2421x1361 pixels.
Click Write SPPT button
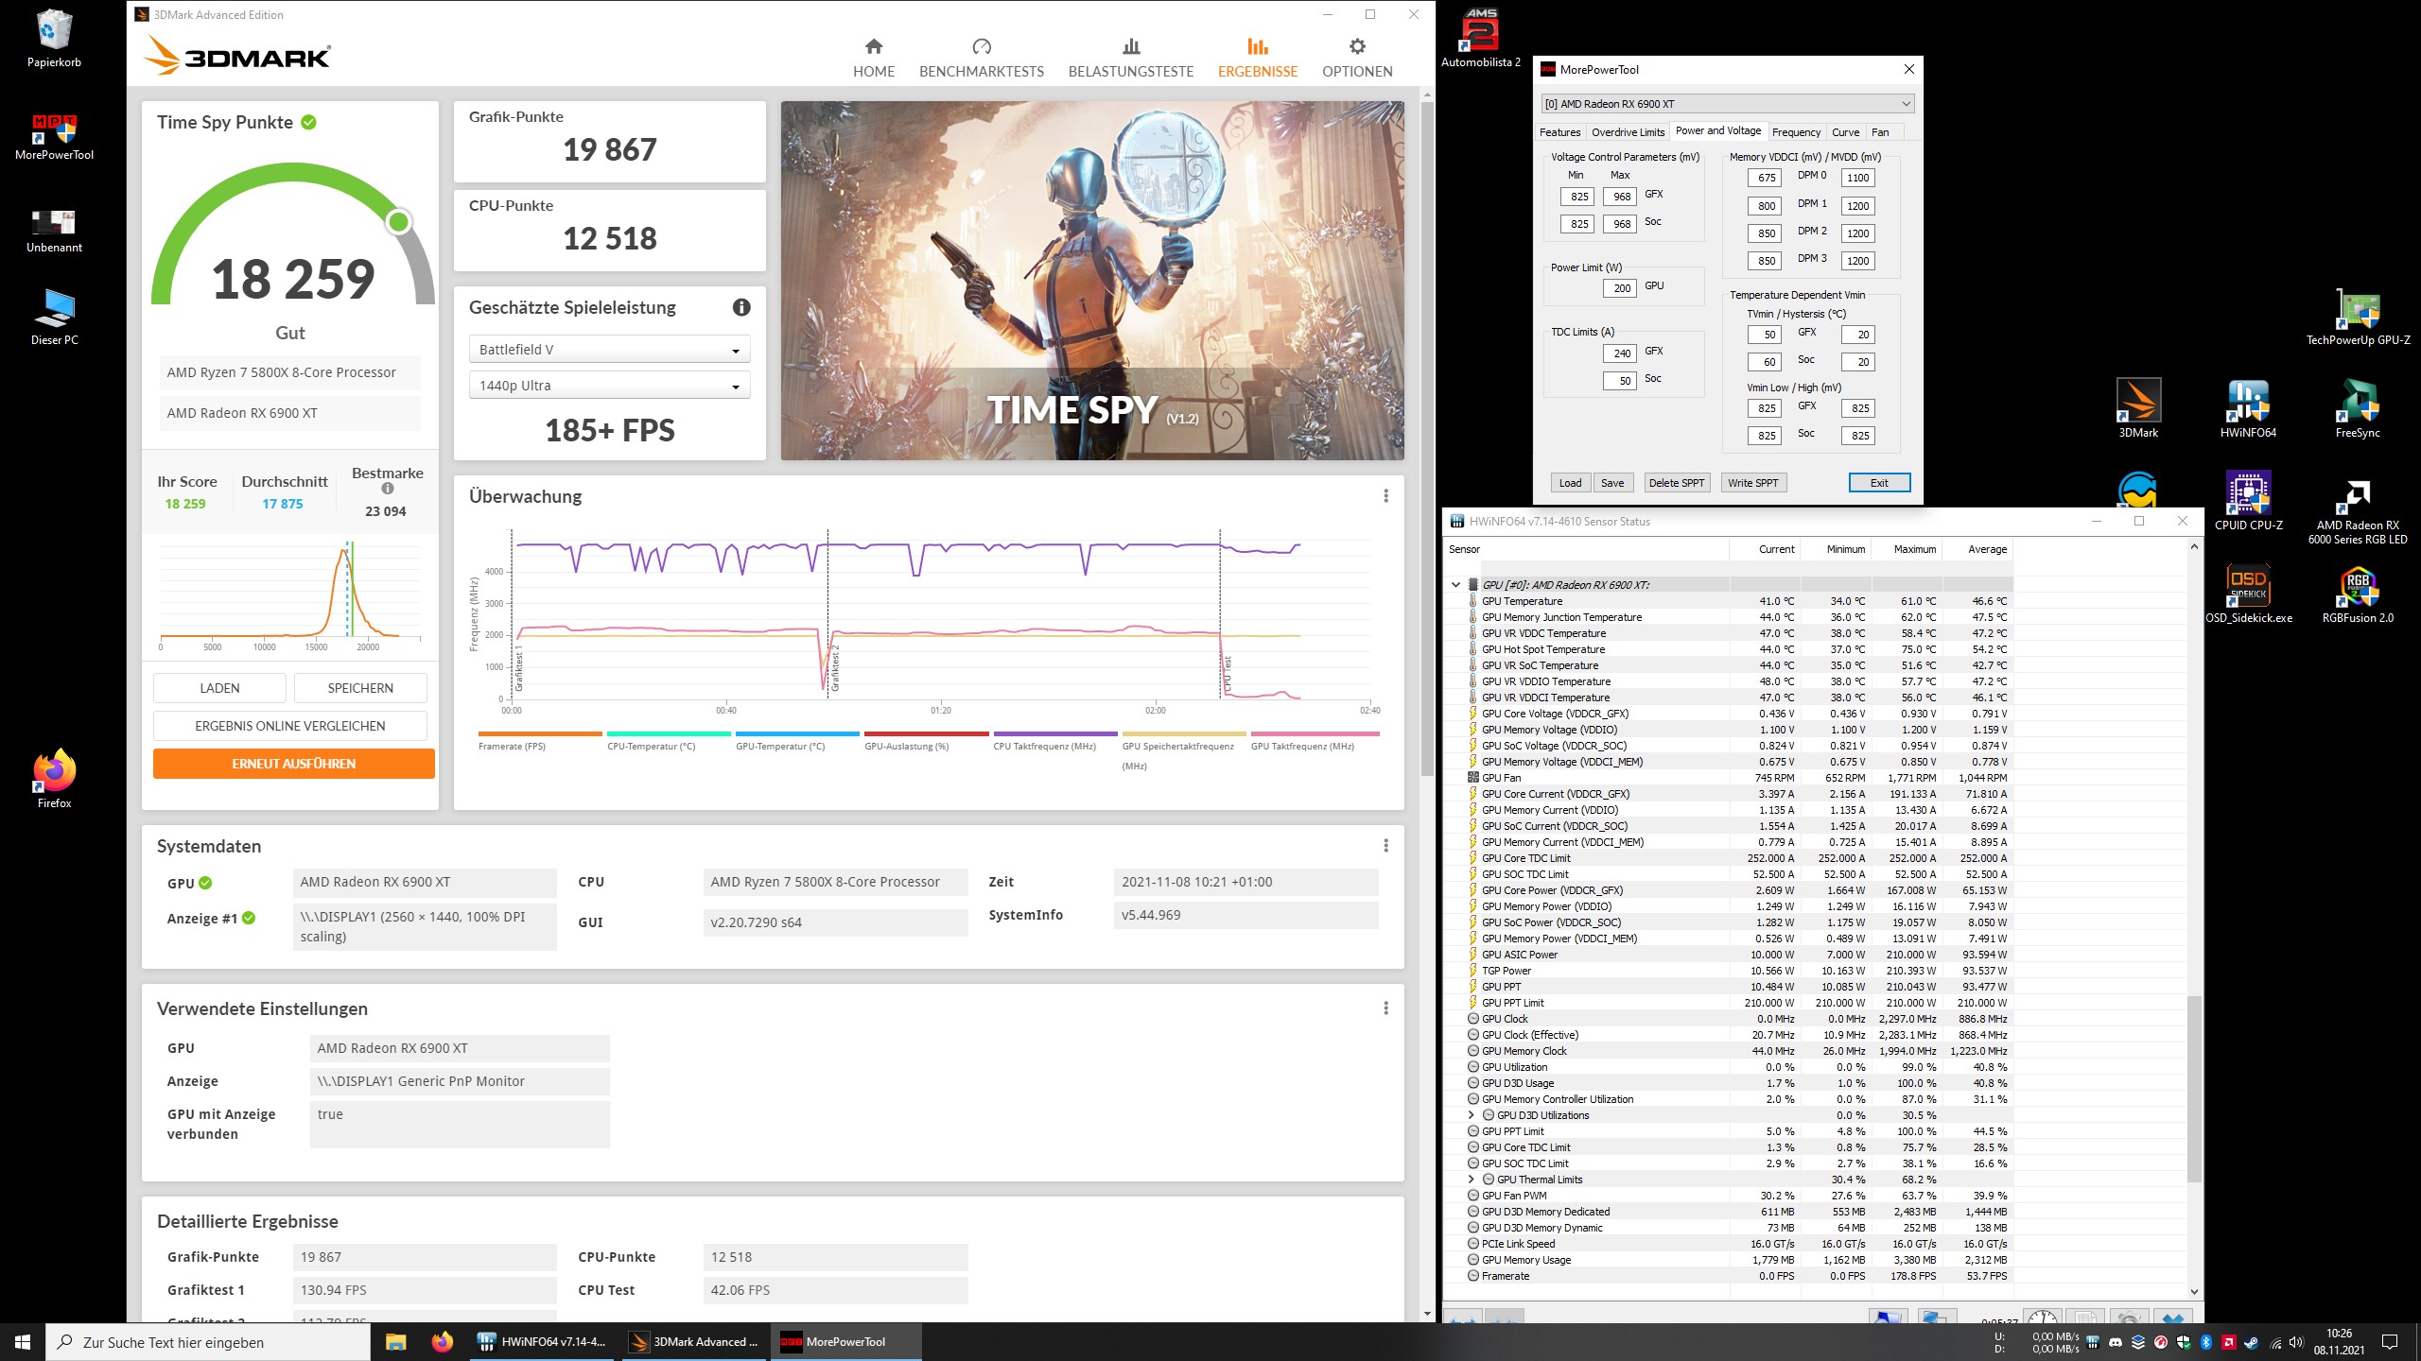coord(1752,483)
